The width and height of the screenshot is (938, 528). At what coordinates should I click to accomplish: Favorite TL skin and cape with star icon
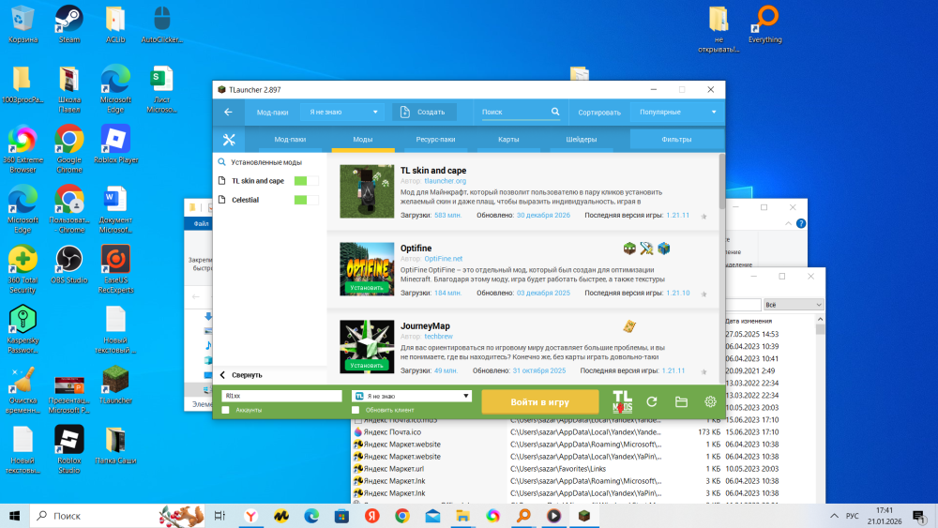pos(704,217)
